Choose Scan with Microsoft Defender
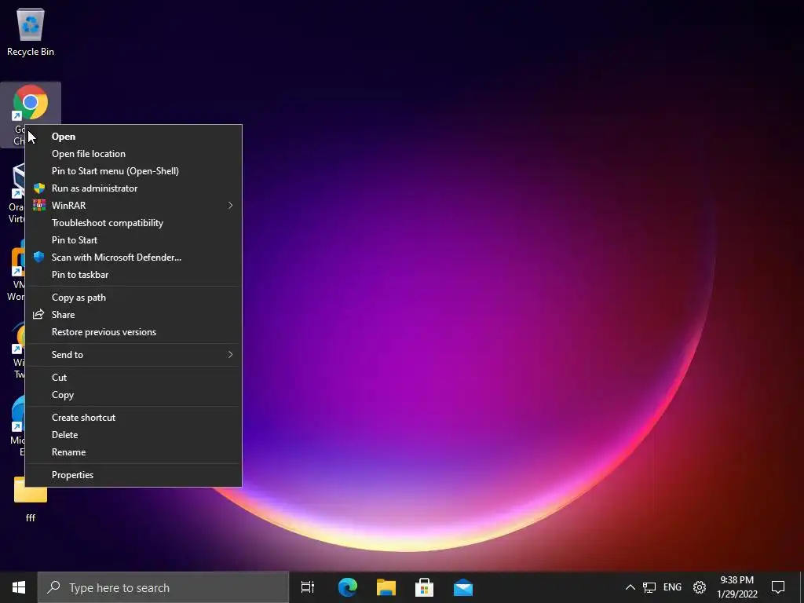Screen dimensions: 804x603 (x=133, y=258)
